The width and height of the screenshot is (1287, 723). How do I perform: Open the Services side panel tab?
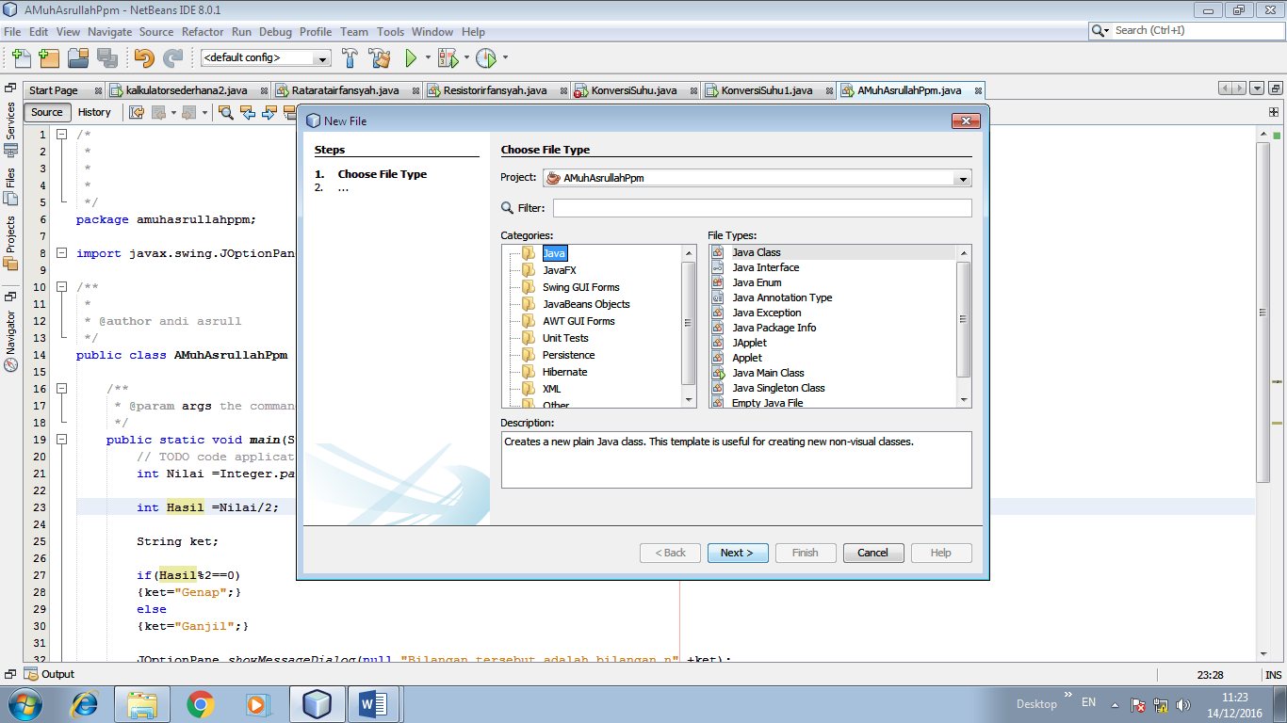pos(11,128)
